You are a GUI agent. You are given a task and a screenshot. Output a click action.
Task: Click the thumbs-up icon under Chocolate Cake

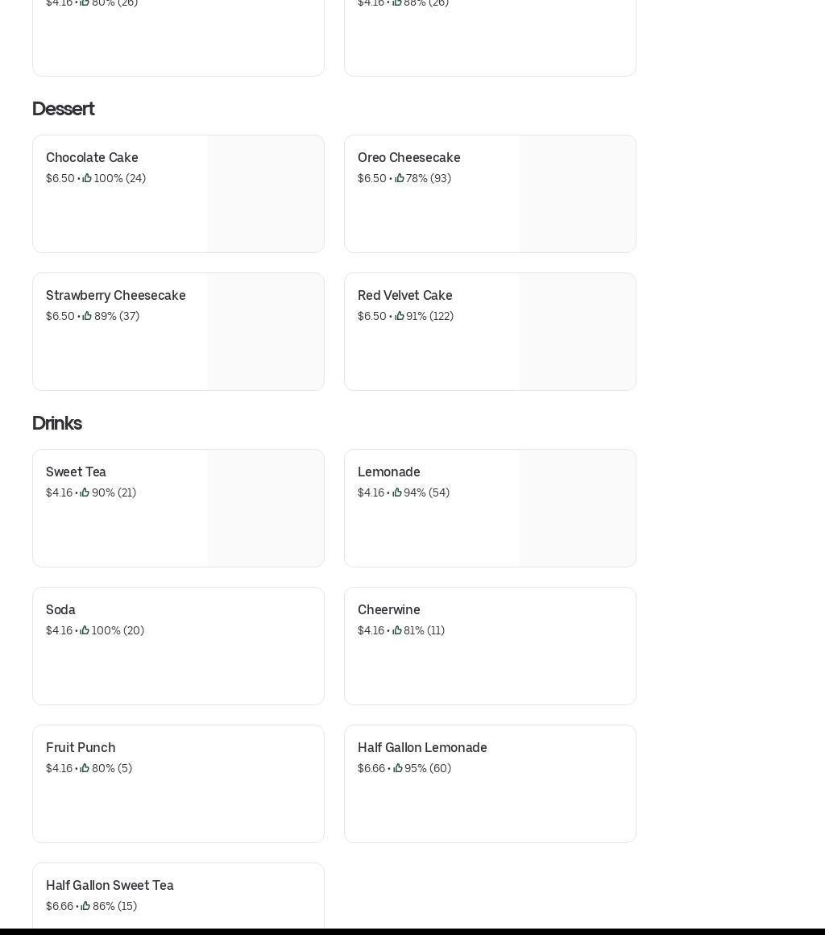(87, 178)
